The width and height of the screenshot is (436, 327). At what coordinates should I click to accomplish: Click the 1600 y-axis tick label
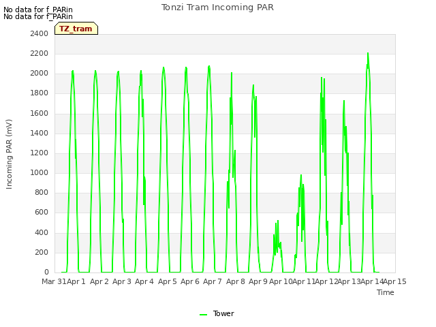40,113
